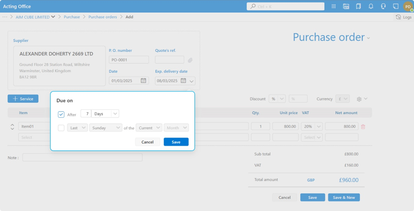The width and height of the screenshot is (414, 211).
Task: Click the Ctrl + K search field
Action: coord(286,7)
